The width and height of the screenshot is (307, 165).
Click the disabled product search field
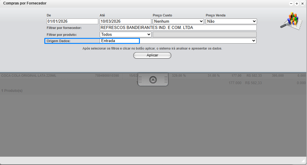pyautogui.click(x=205, y=35)
